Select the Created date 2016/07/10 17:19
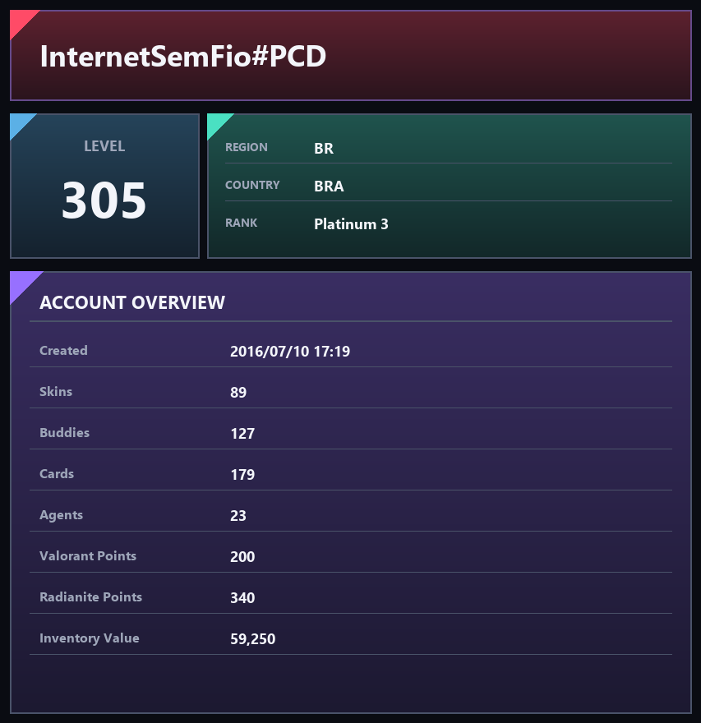 tap(290, 352)
